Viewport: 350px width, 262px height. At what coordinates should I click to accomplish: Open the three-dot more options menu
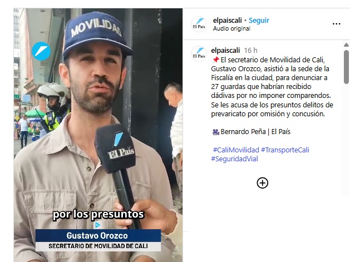337,24
